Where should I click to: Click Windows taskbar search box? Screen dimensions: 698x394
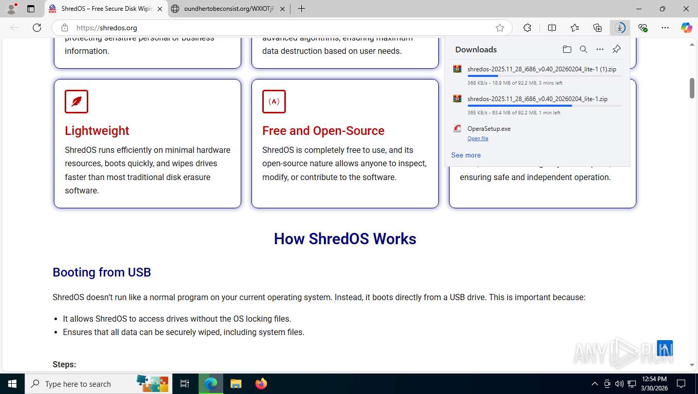pos(99,384)
